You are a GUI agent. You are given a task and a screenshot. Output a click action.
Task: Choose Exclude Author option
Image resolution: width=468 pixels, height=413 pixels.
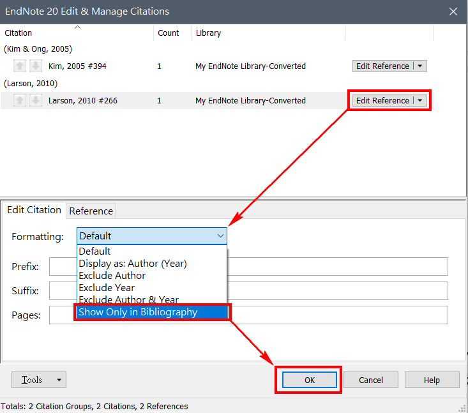tap(152, 275)
